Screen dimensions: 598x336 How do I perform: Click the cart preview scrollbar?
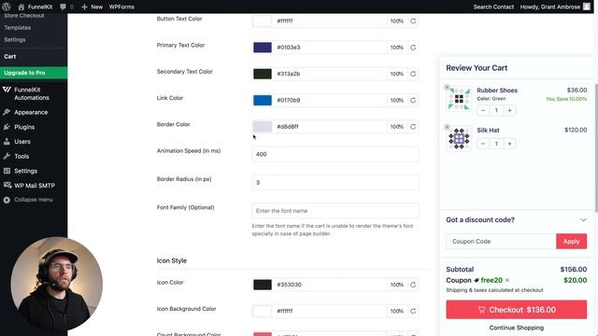596,147
